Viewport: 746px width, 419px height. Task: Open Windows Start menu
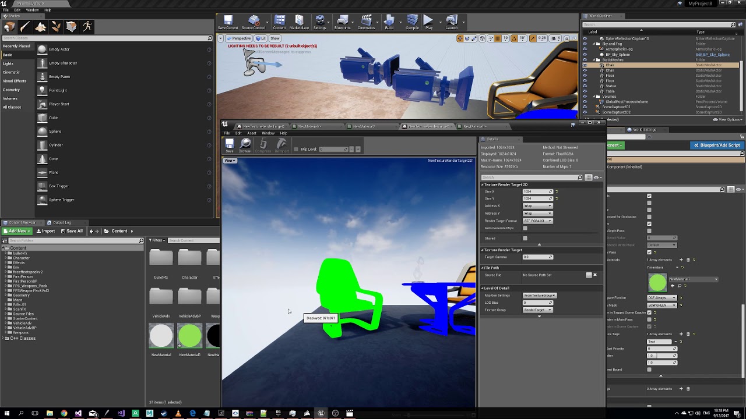coord(7,413)
